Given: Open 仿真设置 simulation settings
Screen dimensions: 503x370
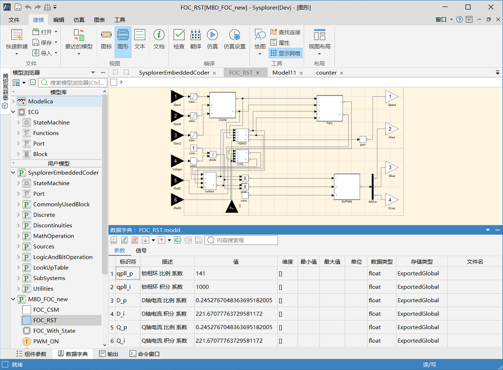Looking at the screenshot, I should pos(234,35).
